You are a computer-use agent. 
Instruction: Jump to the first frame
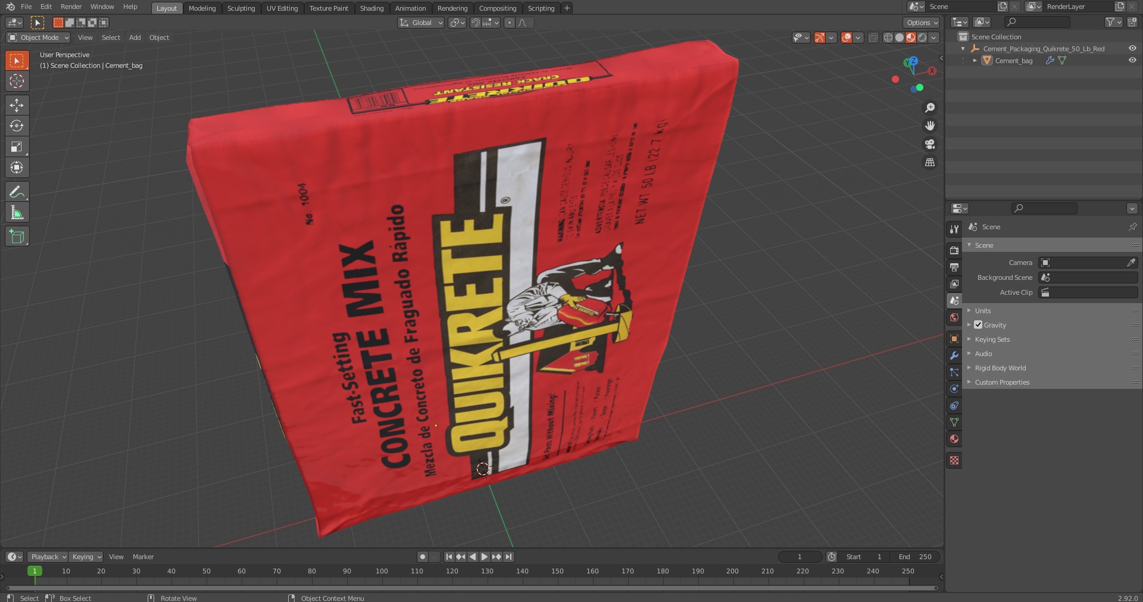tap(449, 557)
